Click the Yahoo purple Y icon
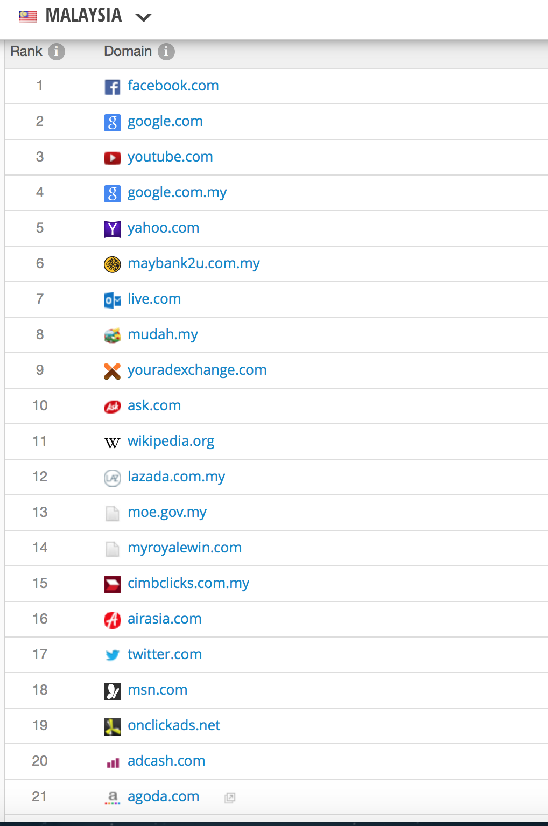 point(112,229)
